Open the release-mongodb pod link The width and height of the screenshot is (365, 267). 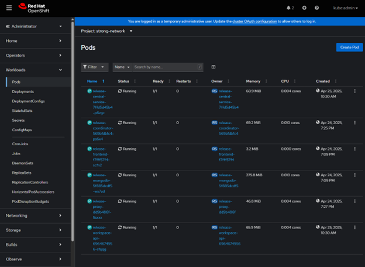click(x=102, y=183)
